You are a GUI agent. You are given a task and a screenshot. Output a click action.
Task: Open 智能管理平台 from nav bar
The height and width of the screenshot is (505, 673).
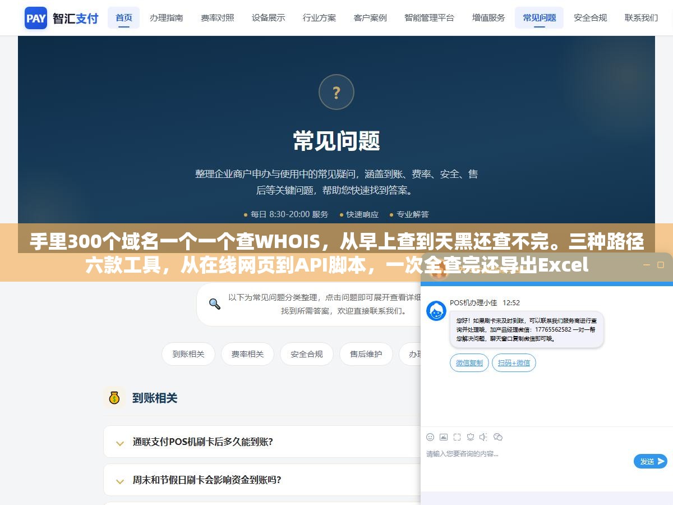(x=430, y=18)
